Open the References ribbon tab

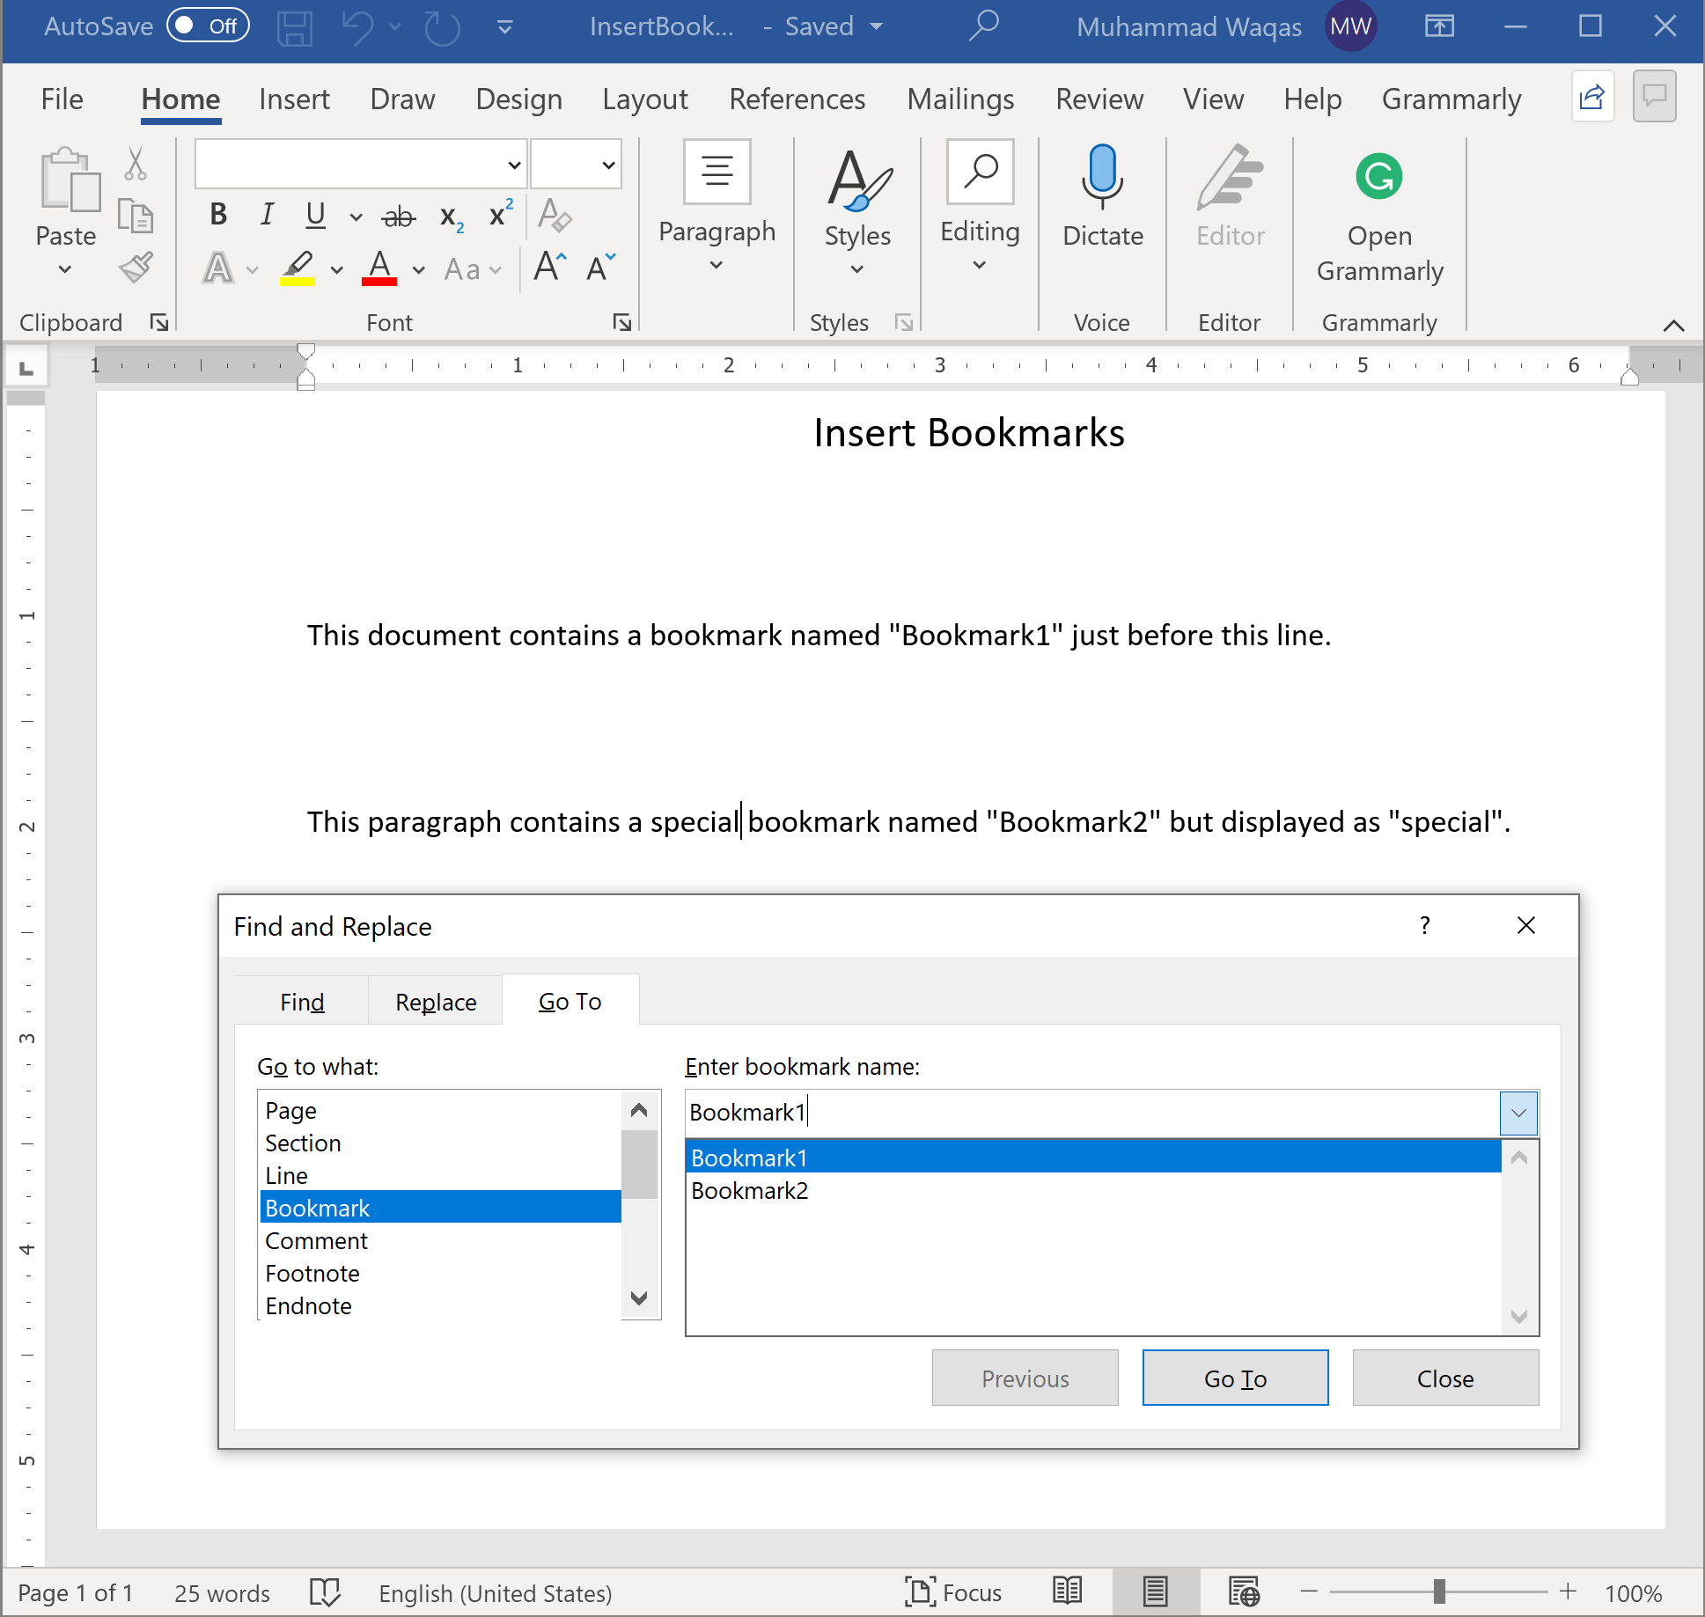pos(797,99)
